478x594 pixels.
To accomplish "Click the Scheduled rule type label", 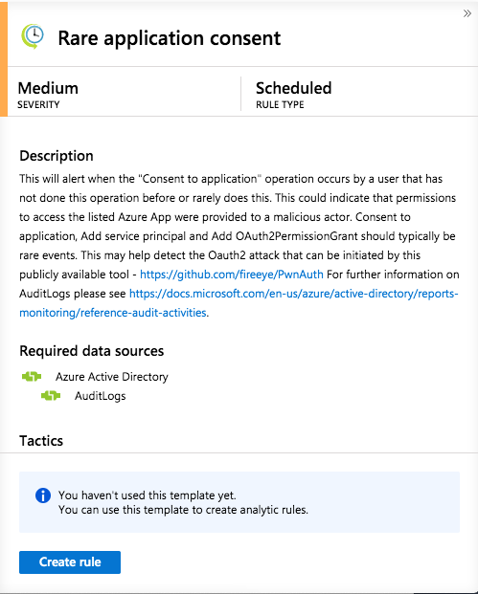I will [x=294, y=88].
